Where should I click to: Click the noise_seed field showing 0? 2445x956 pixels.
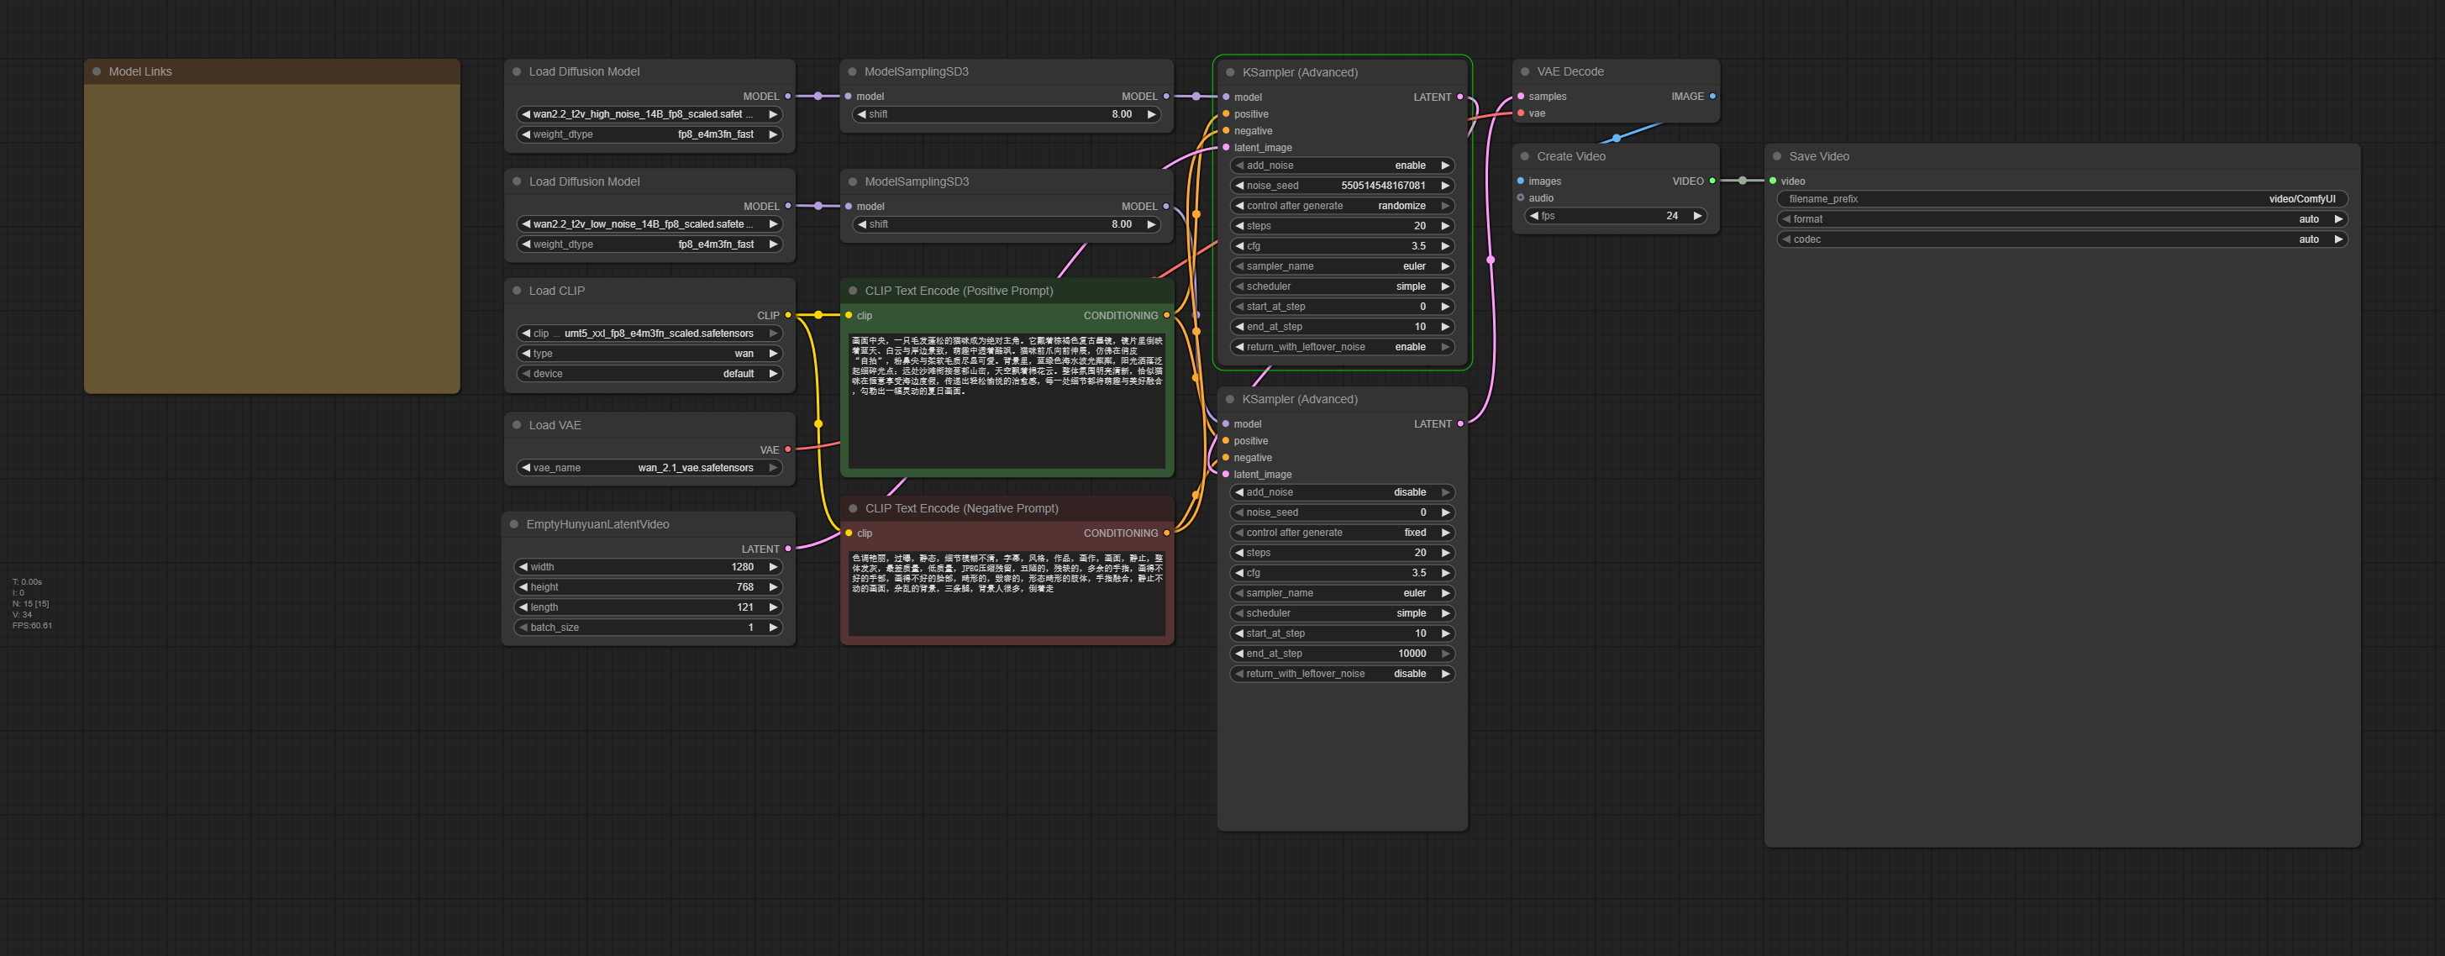pos(1343,512)
